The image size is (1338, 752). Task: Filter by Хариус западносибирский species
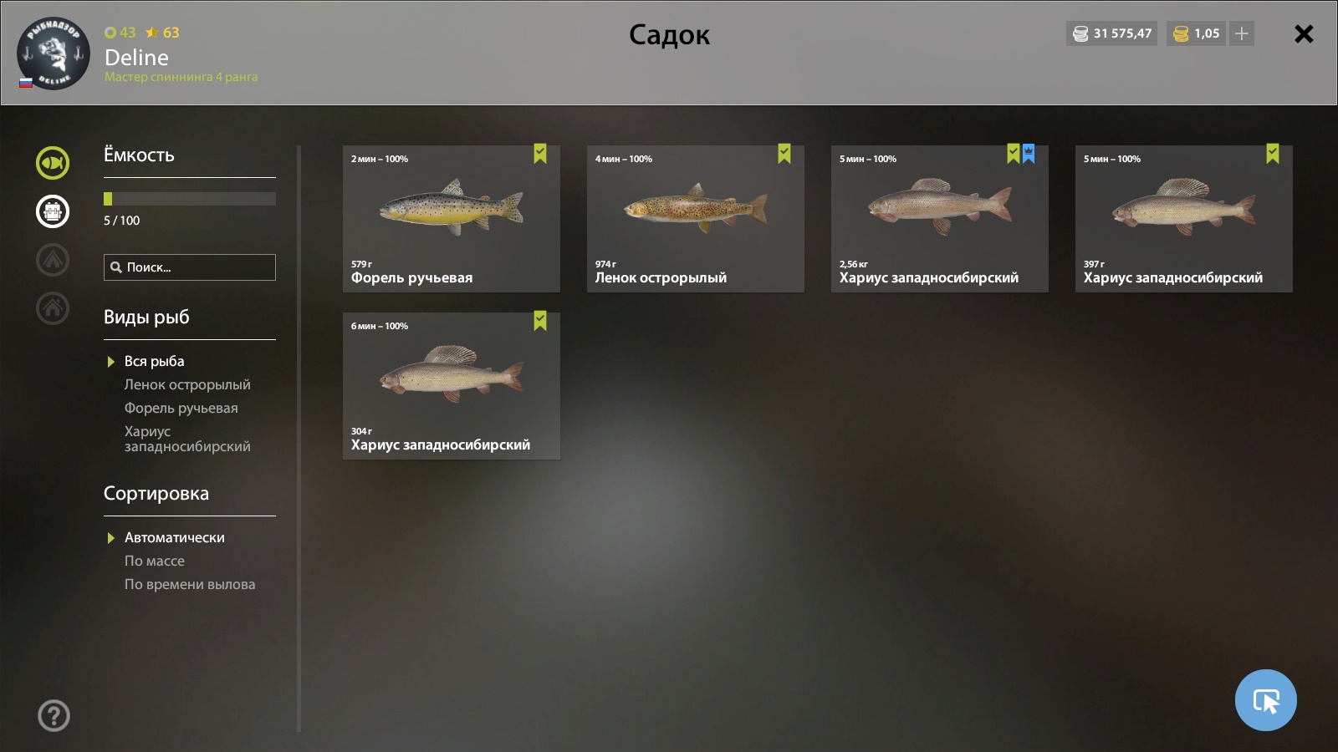(187, 439)
